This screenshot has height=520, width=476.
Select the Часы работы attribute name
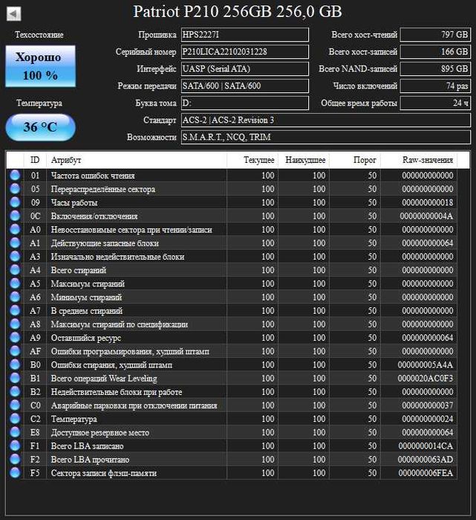click(x=74, y=202)
